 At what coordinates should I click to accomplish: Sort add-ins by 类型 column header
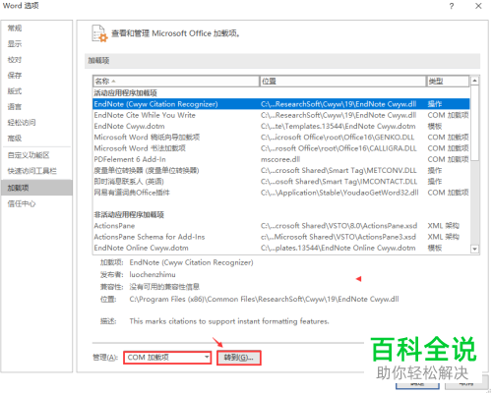[x=448, y=82]
